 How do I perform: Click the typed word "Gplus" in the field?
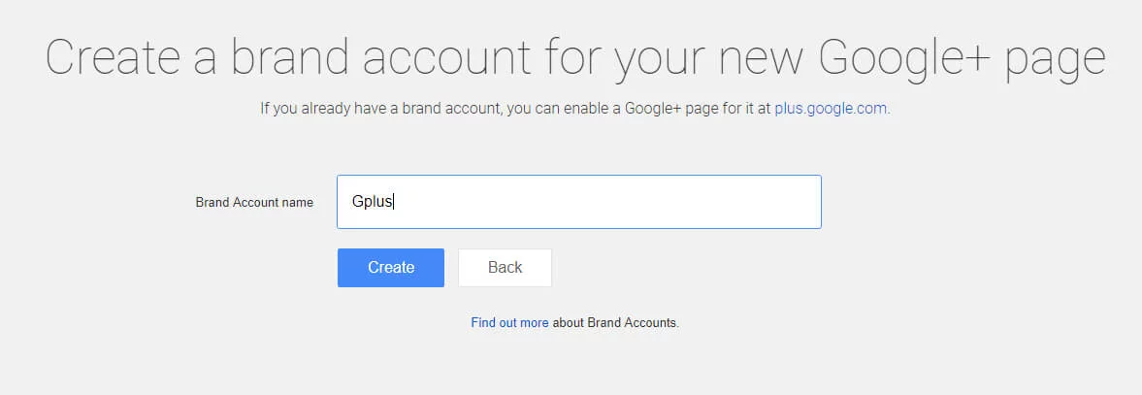click(x=373, y=202)
